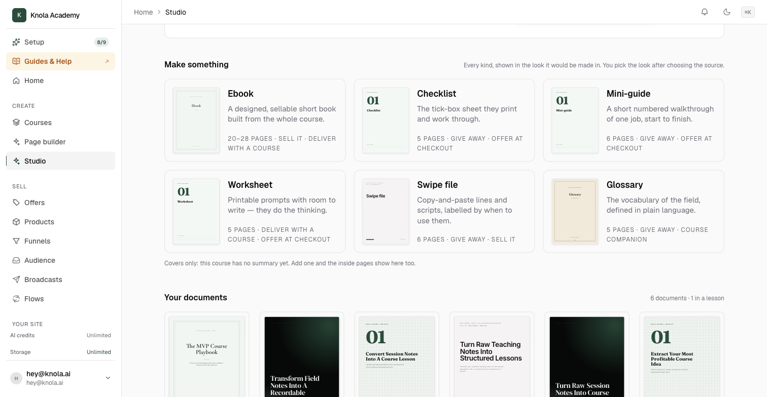Click the Products box icon

pos(16,222)
